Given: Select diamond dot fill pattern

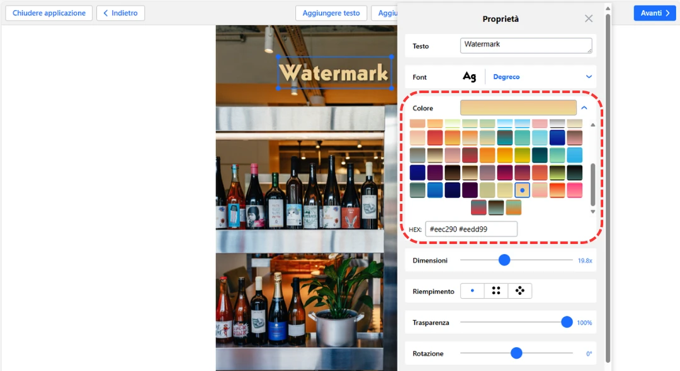Looking at the screenshot, I should (x=520, y=291).
